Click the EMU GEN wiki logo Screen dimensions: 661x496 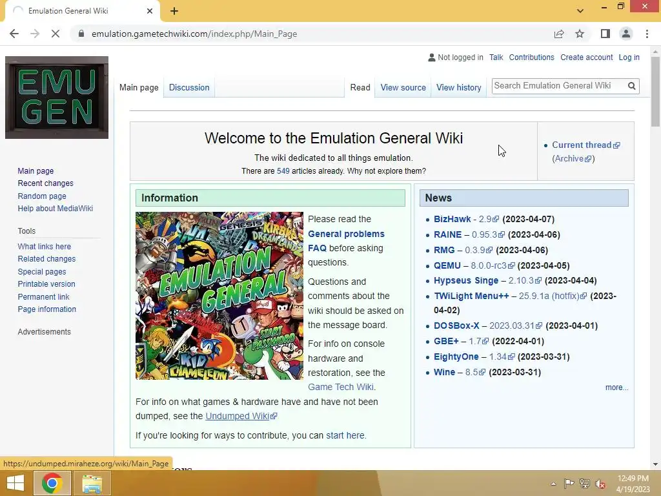point(57,98)
